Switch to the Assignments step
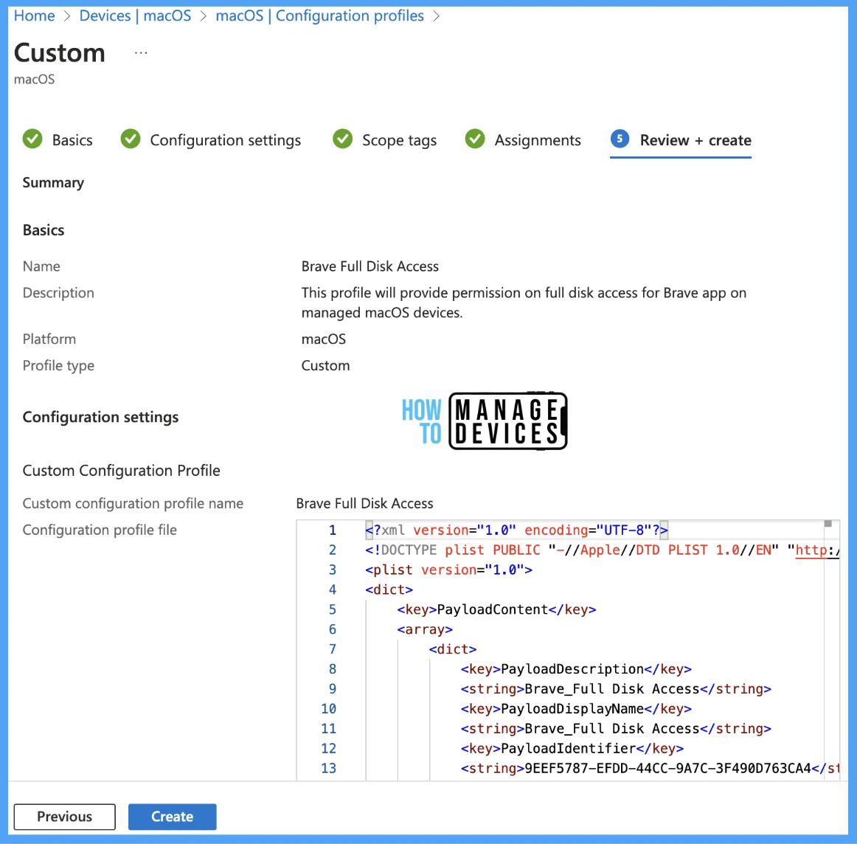 [x=537, y=140]
